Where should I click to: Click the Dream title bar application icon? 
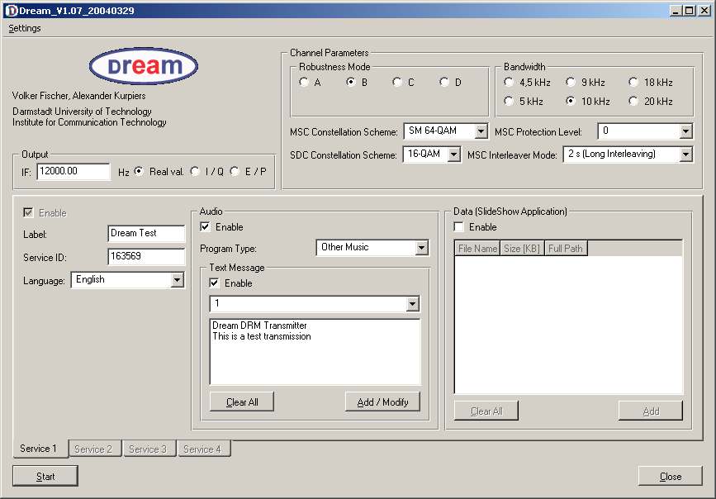11,11
